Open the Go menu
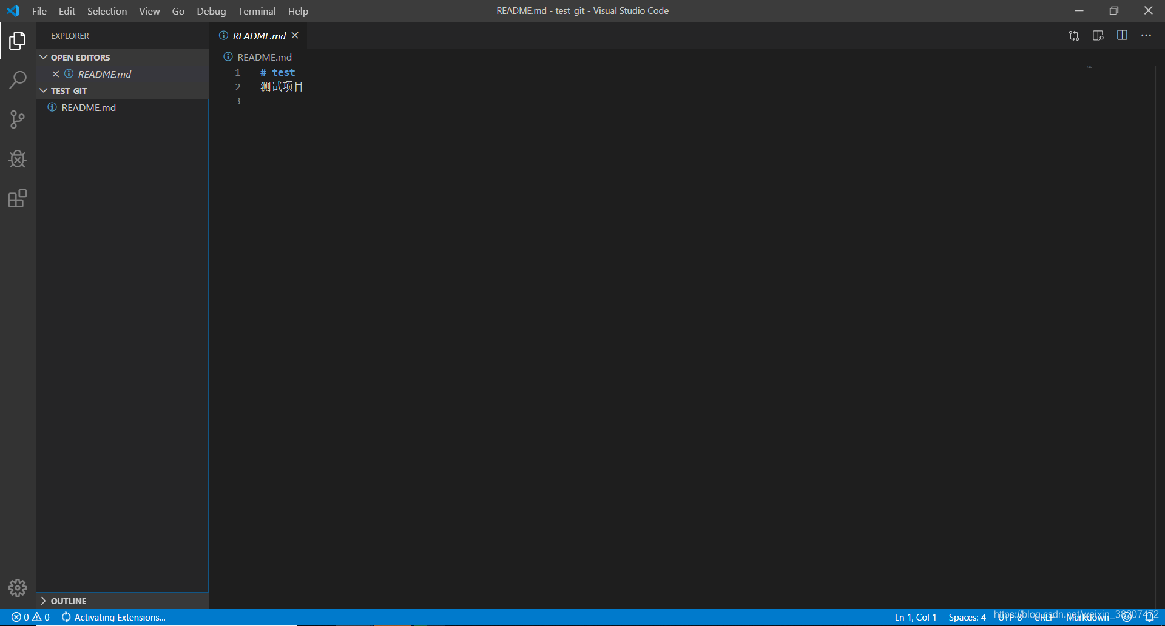Screen dimensions: 1165x626 [x=178, y=11]
